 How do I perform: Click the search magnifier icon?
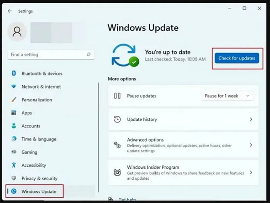[x=88, y=54]
